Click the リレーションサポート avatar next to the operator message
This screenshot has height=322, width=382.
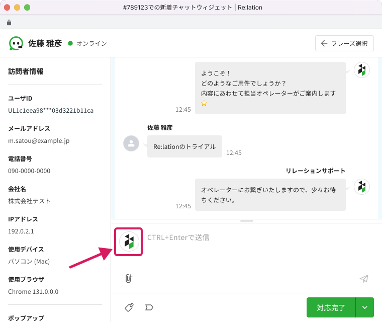point(361,187)
